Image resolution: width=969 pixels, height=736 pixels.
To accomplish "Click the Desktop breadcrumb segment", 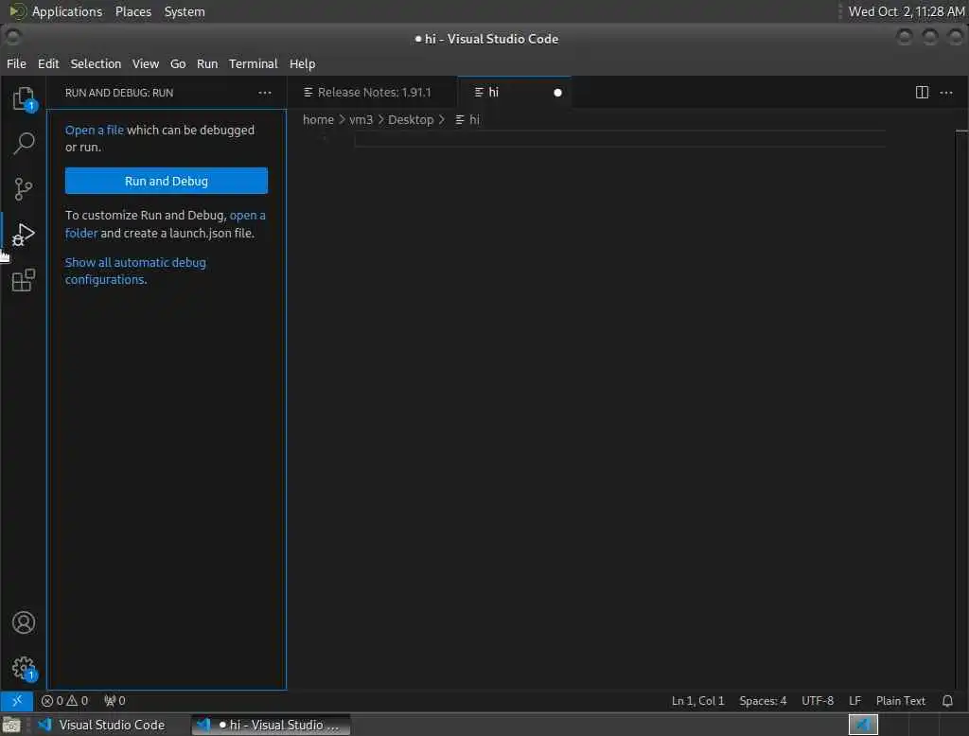I will tap(411, 120).
